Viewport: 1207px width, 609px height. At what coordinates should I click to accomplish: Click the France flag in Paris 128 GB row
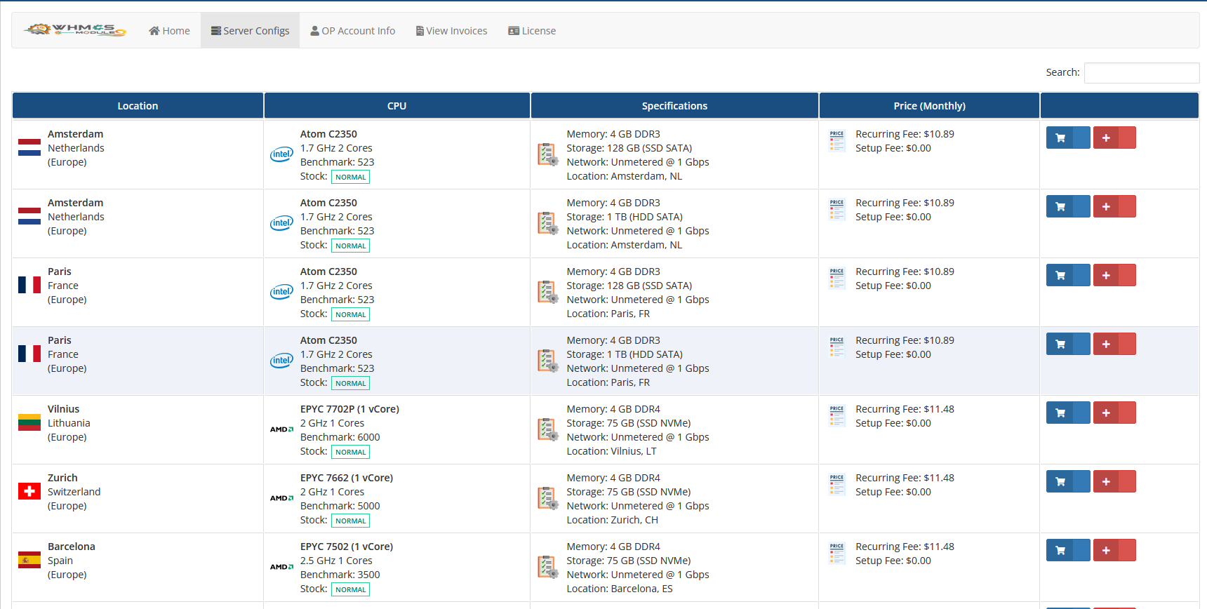29,285
